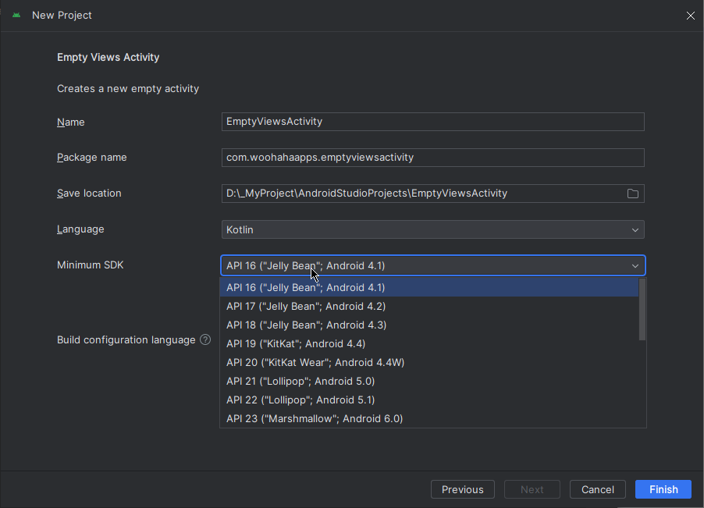Click the Finish button

click(663, 489)
